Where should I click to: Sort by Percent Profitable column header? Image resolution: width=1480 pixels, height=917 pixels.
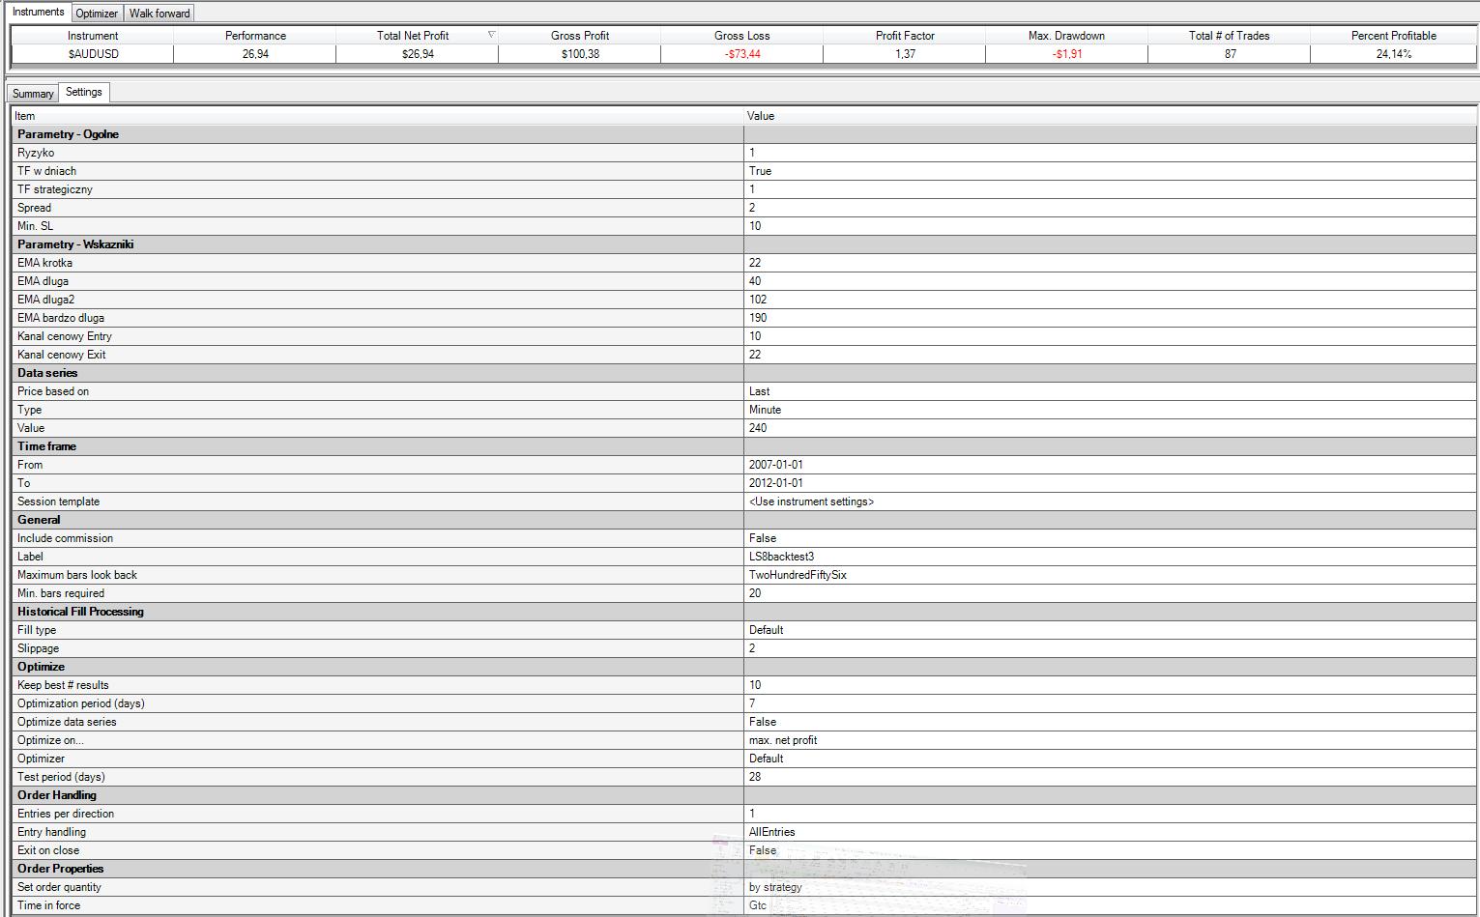coord(1393,36)
